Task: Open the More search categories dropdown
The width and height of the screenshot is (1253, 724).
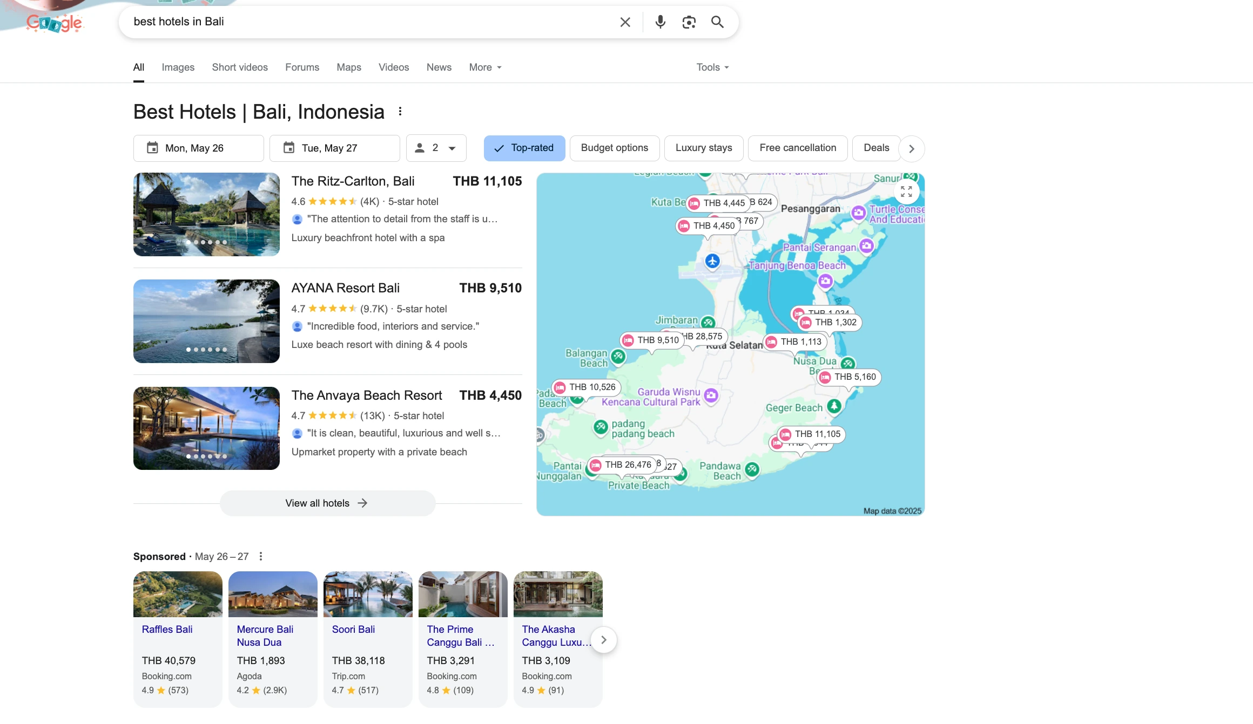Action: pyautogui.click(x=485, y=67)
